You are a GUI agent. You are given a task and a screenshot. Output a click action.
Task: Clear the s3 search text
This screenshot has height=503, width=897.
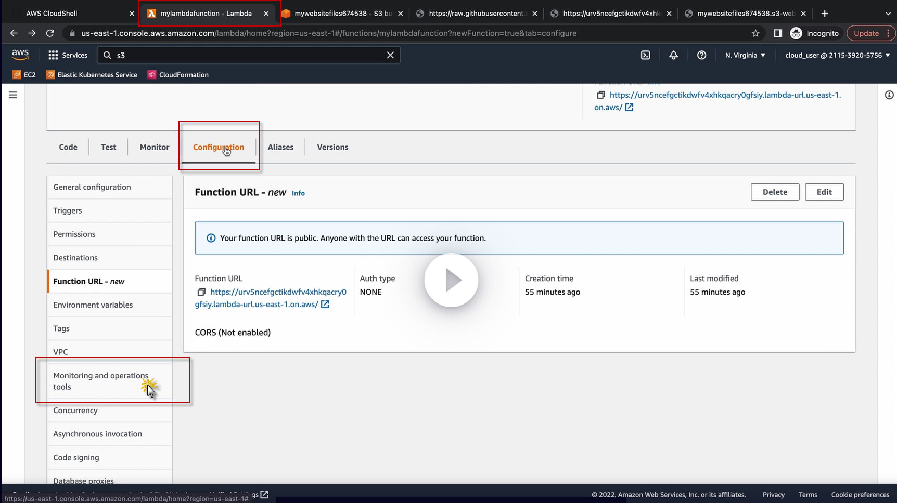390,55
